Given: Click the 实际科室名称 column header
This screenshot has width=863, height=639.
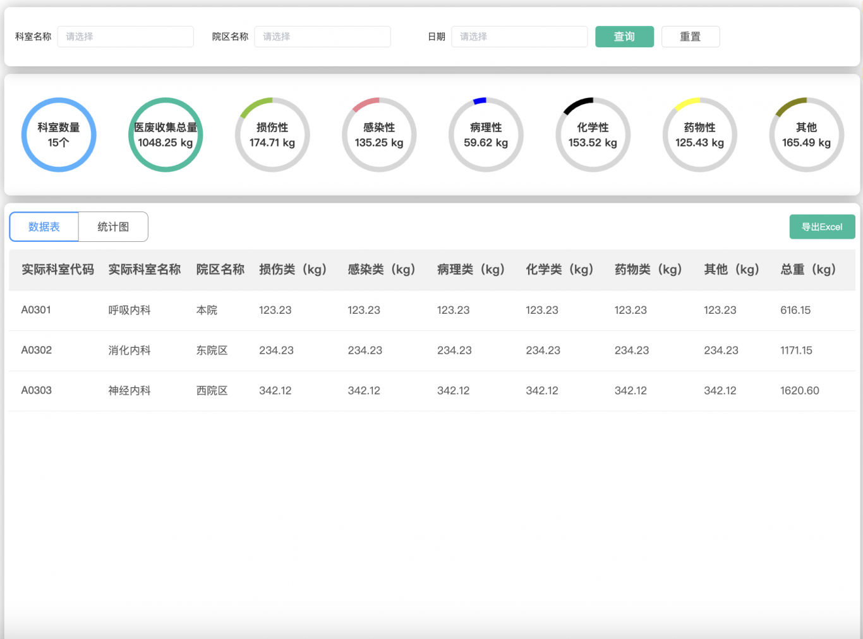Looking at the screenshot, I should [145, 270].
